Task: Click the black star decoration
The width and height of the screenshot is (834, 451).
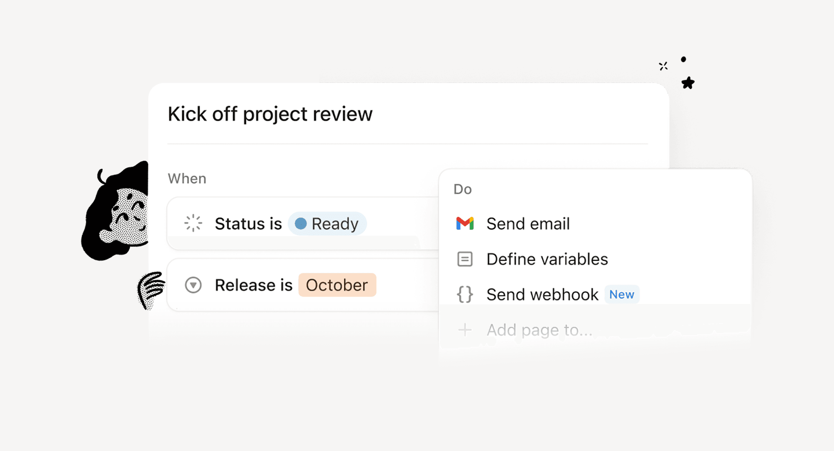Action: tap(688, 83)
